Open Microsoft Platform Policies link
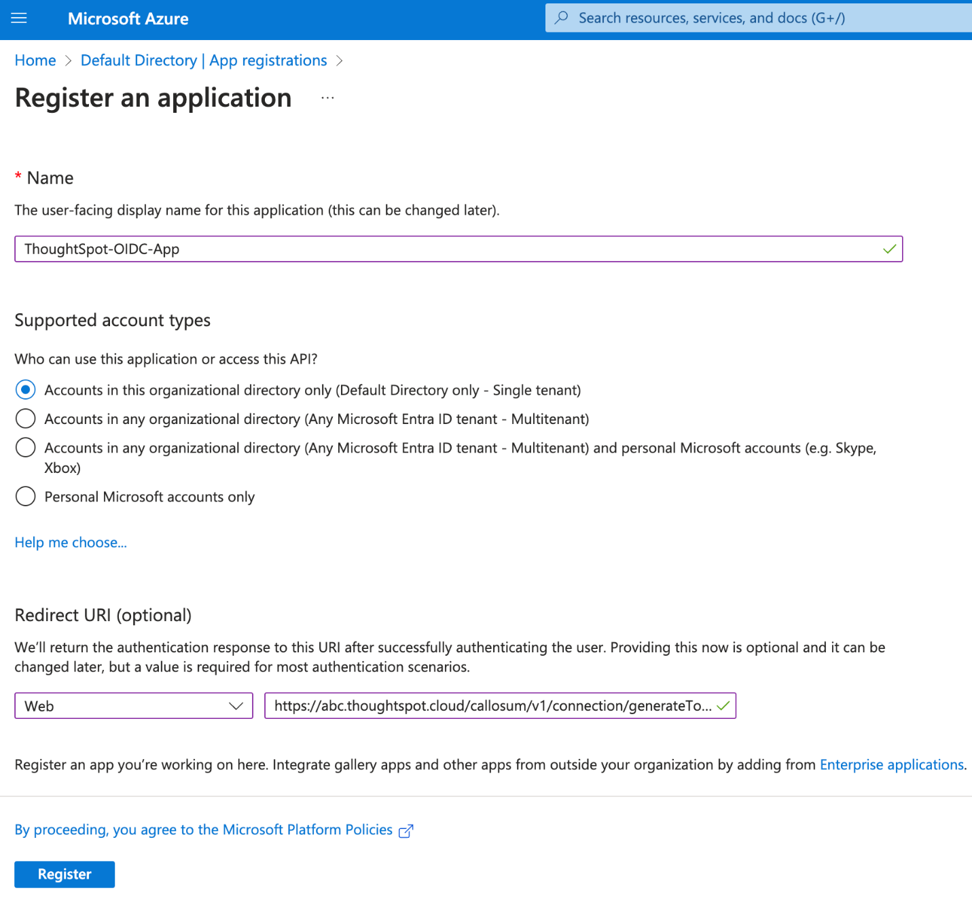The width and height of the screenshot is (972, 899). pyautogui.click(x=204, y=830)
